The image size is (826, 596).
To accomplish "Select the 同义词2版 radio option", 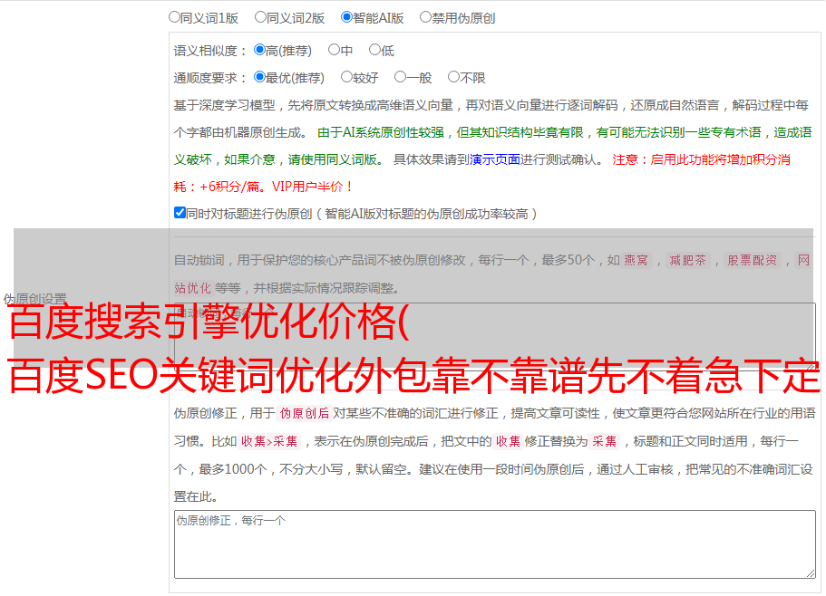I will [x=260, y=17].
